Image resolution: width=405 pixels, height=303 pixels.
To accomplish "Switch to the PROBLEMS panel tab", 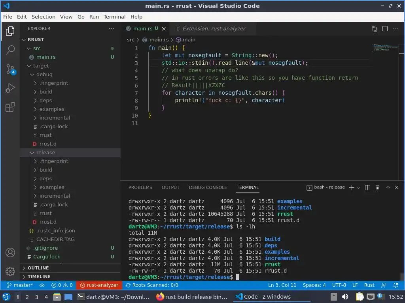I will pos(140,187).
